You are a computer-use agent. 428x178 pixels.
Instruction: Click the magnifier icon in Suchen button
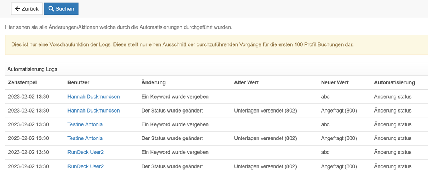coord(51,9)
